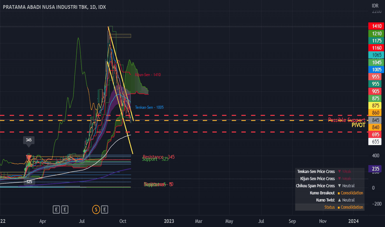The image size is (385, 227).
Task: Click the red 695 price label
Action: coord(375,135)
